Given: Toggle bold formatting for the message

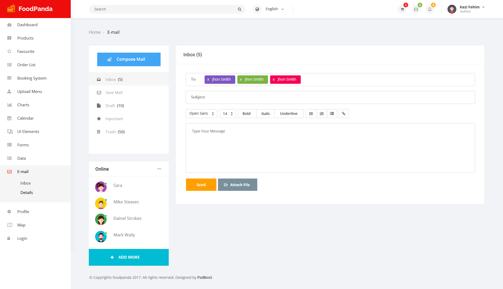Looking at the screenshot, I should 247,114.
